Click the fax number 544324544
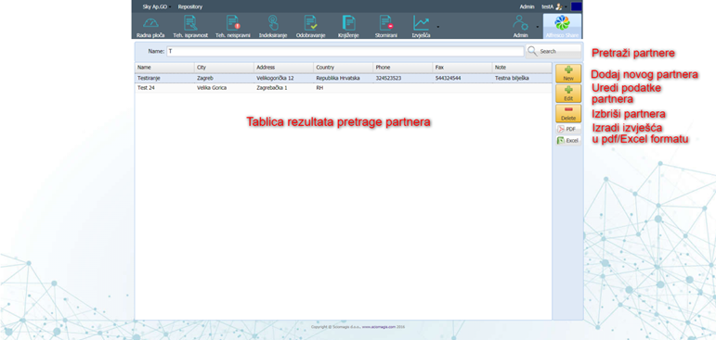 (x=448, y=79)
